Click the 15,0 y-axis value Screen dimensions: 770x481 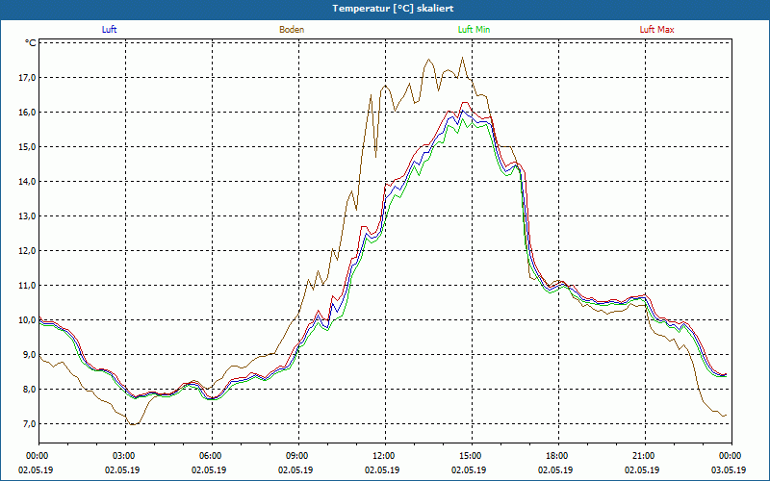28,147
